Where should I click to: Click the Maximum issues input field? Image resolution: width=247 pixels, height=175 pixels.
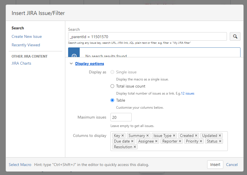coord(121,117)
